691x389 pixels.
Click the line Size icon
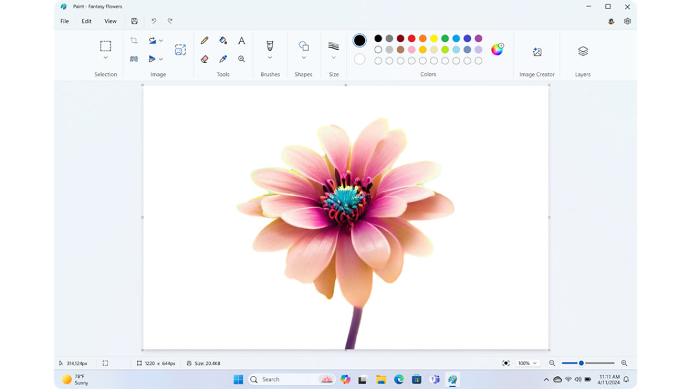(x=334, y=46)
